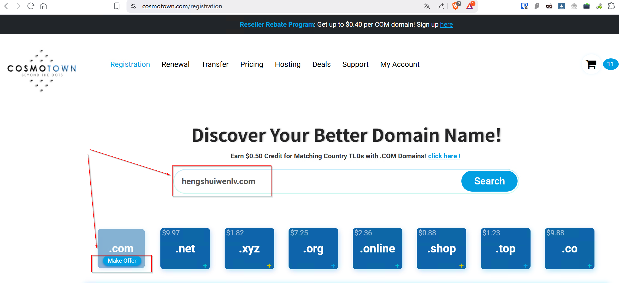619x283 pixels.
Task: Go back to the previous page
Action: (6, 6)
